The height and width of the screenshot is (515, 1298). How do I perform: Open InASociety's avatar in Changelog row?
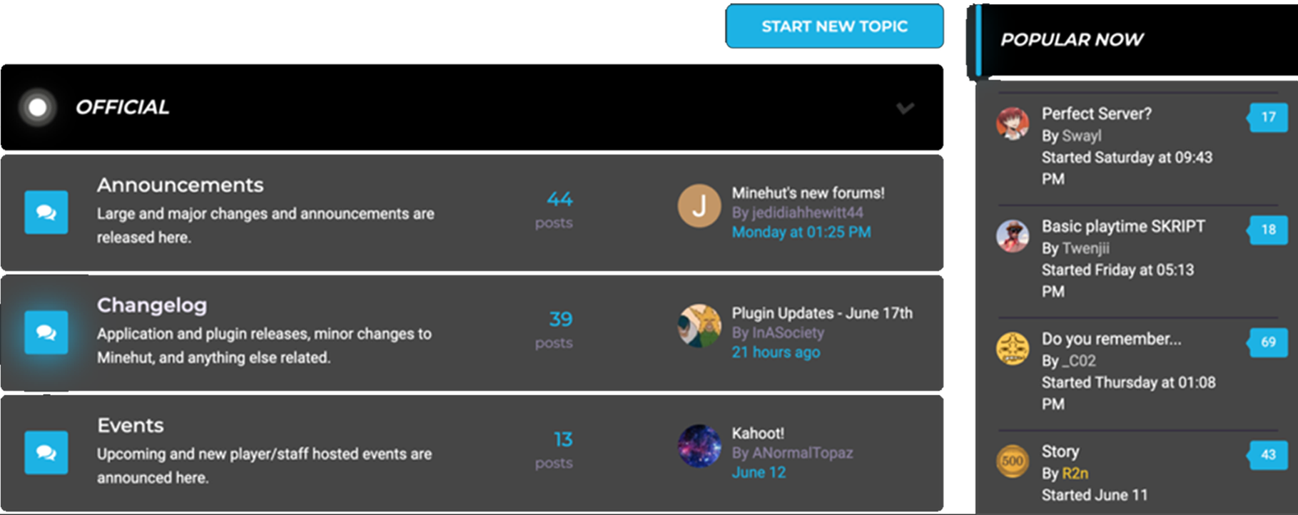(x=699, y=326)
